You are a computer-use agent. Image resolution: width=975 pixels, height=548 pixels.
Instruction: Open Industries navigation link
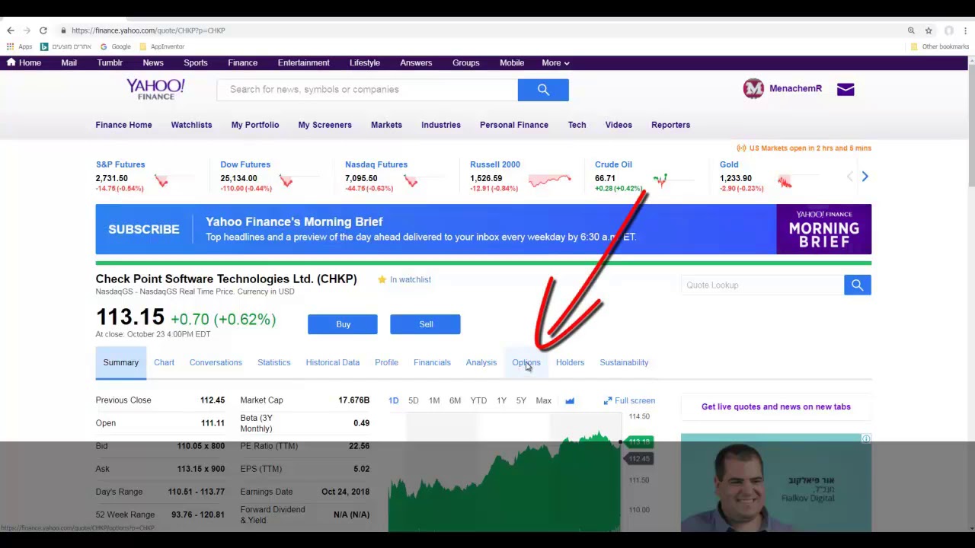(x=441, y=125)
